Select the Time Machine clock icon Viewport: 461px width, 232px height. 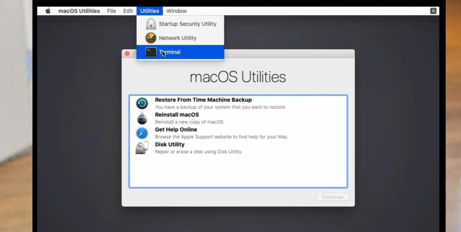(142, 103)
